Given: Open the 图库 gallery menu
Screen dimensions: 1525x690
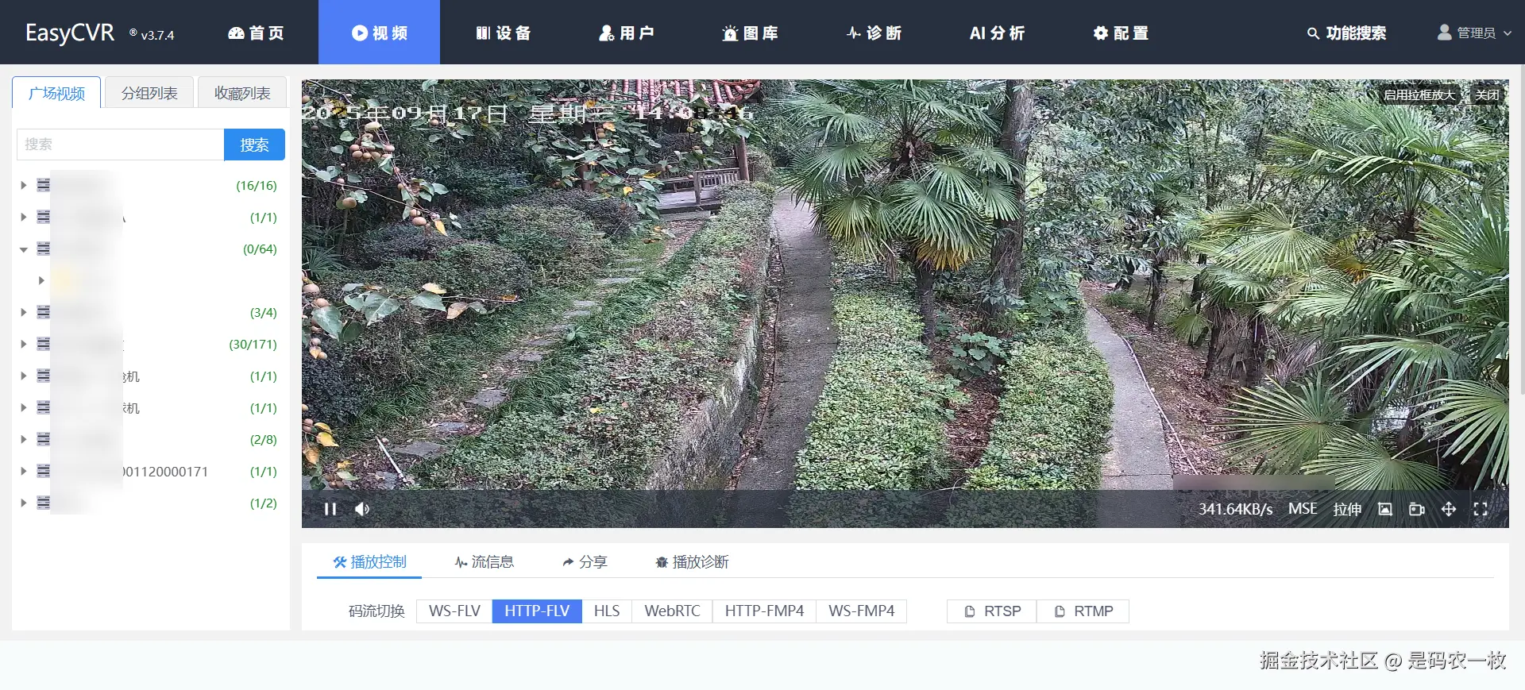Looking at the screenshot, I should pos(751,33).
